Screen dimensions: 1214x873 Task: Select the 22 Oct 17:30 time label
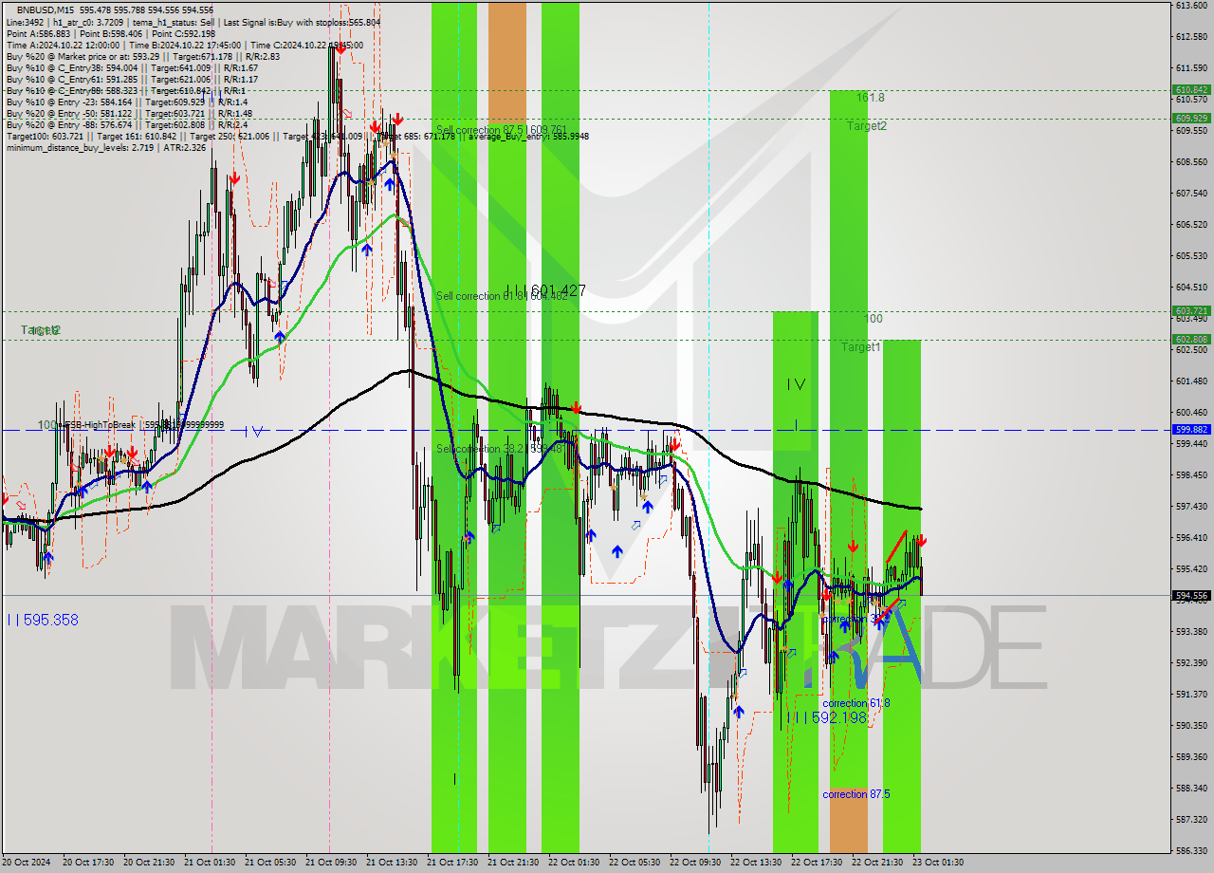(x=817, y=863)
